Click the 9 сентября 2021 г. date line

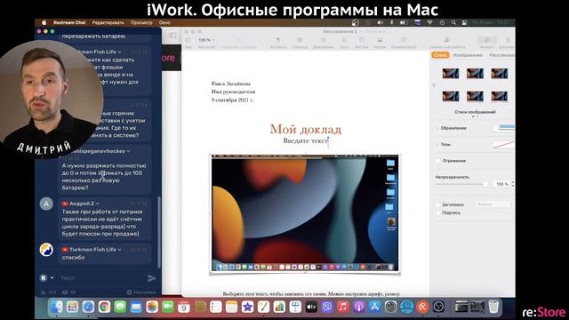[232, 100]
